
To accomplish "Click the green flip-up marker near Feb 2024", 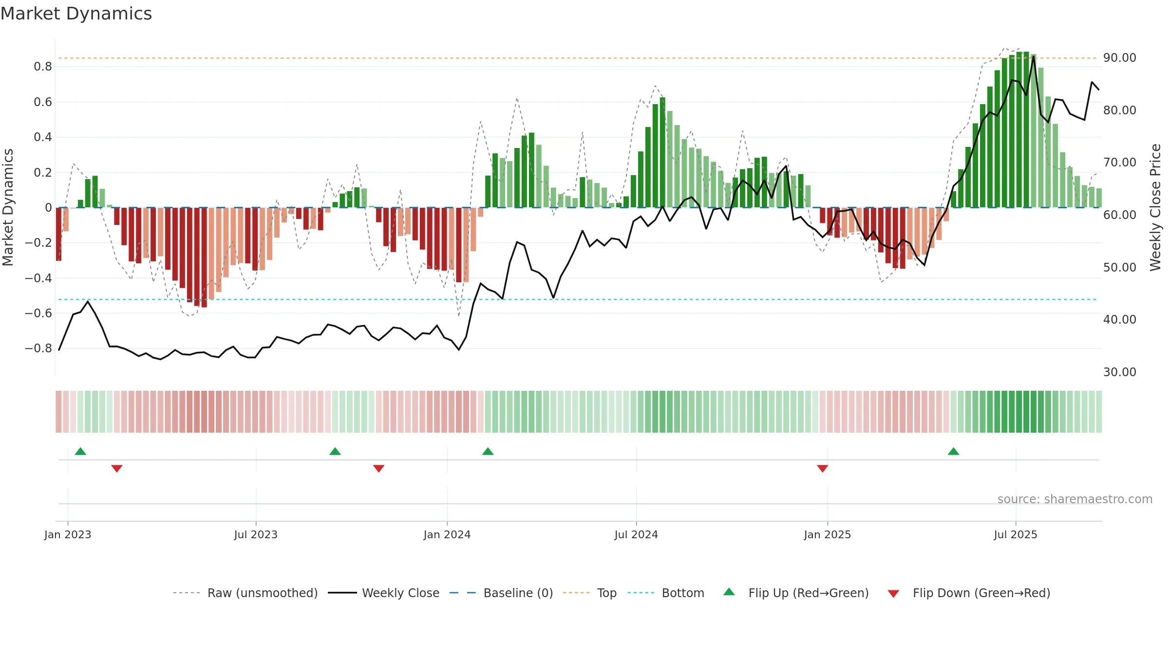I will tap(488, 451).
